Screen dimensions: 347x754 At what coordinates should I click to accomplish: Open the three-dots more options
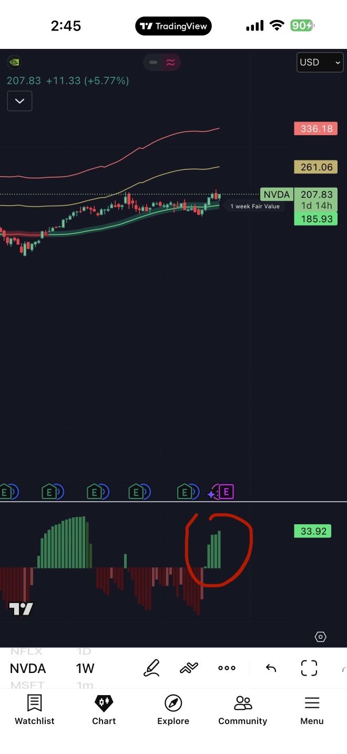click(227, 668)
